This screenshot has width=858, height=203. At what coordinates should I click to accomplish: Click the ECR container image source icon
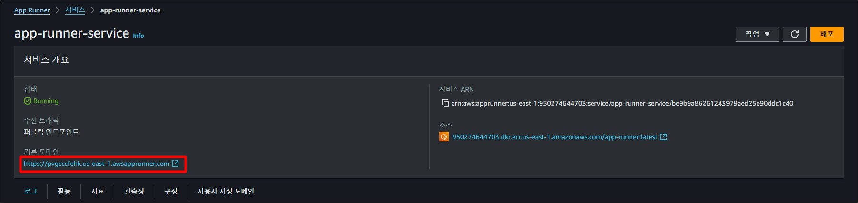pyautogui.click(x=444, y=137)
